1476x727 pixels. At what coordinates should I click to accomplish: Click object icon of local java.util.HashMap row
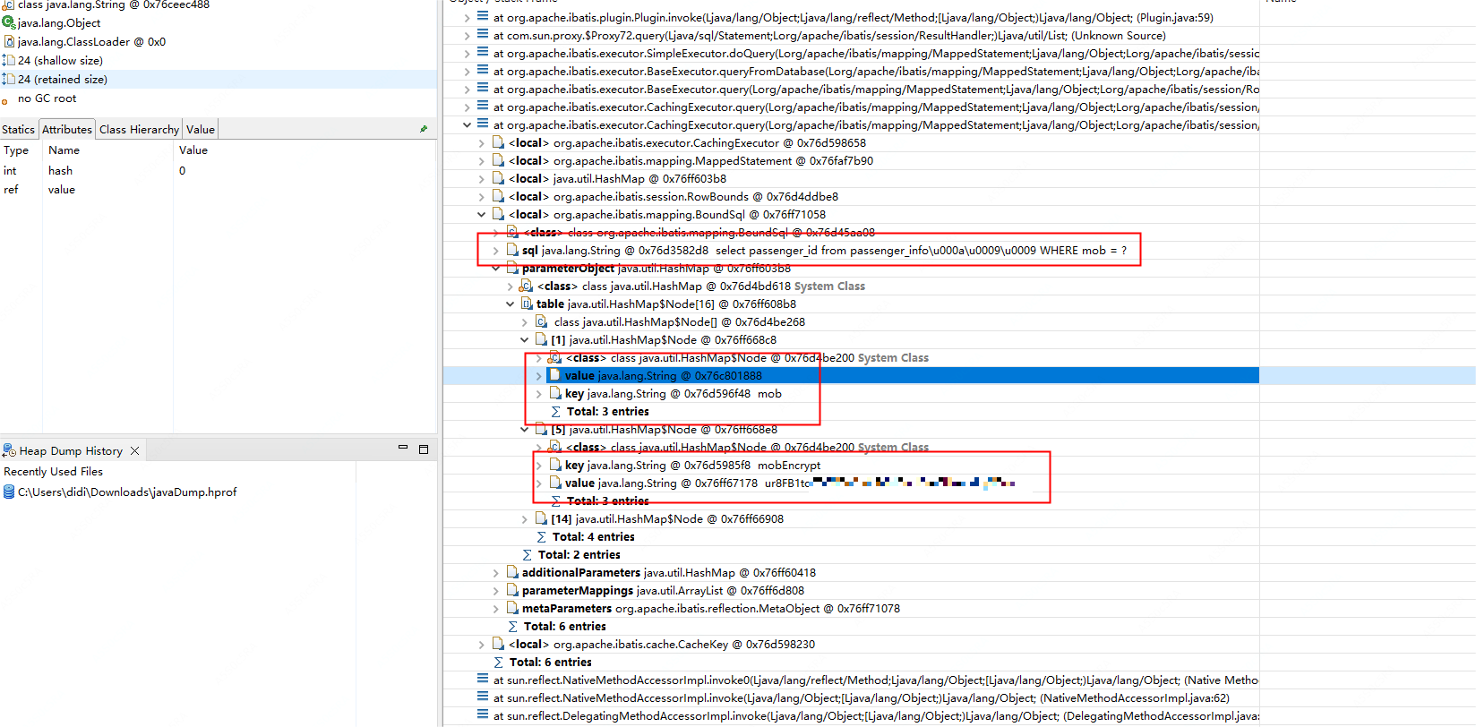coord(498,178)
